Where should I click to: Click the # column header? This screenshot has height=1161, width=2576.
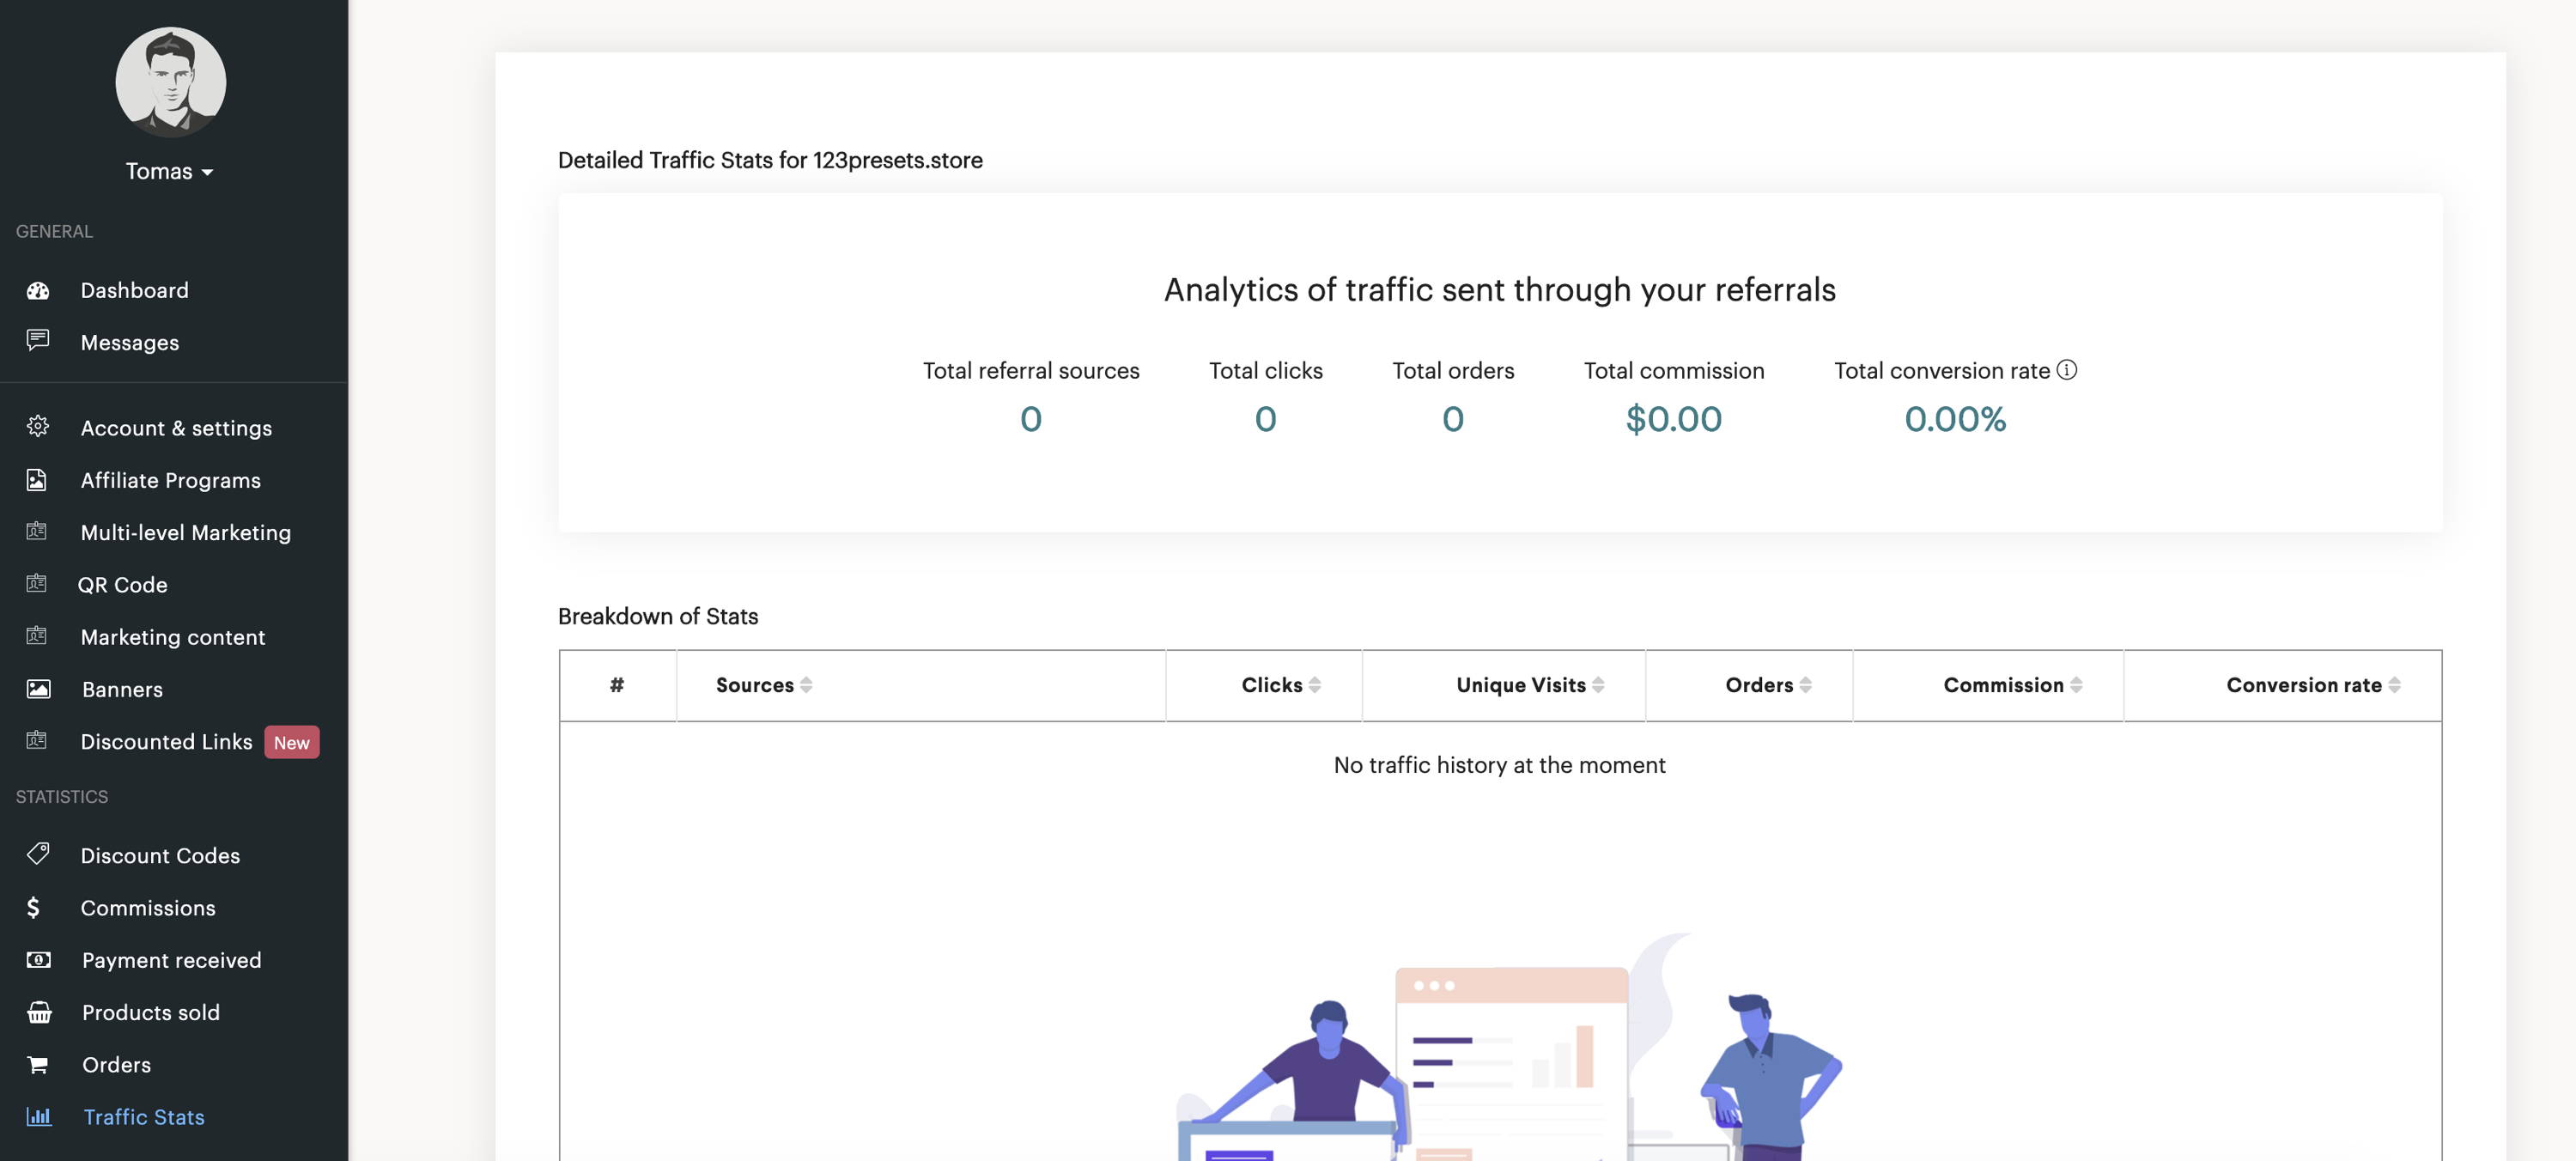617,685
